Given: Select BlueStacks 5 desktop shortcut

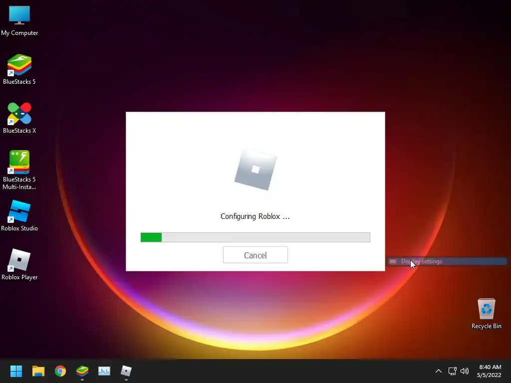Looking at the screenshot, I should [x=19, y=69].
